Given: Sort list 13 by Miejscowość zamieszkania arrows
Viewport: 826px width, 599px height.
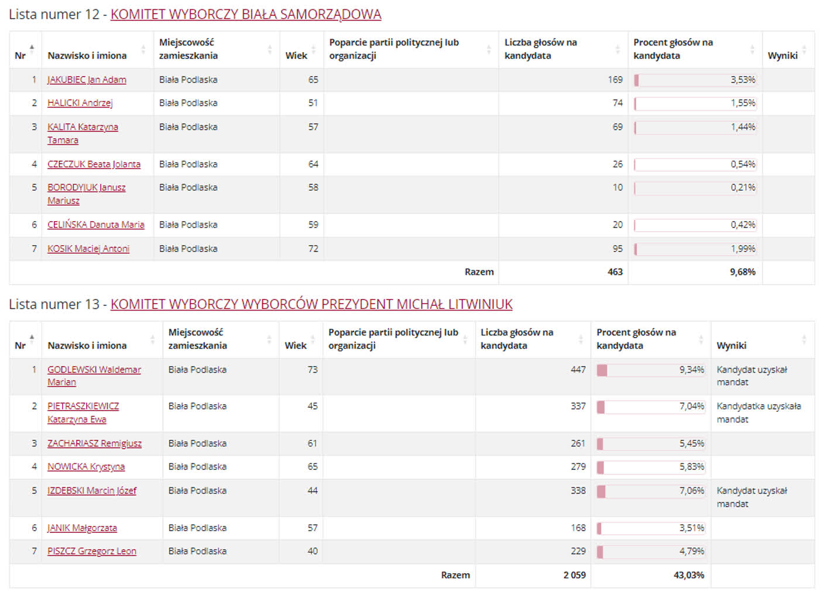Looking at the screenshot, I should [x=269, y=339].
